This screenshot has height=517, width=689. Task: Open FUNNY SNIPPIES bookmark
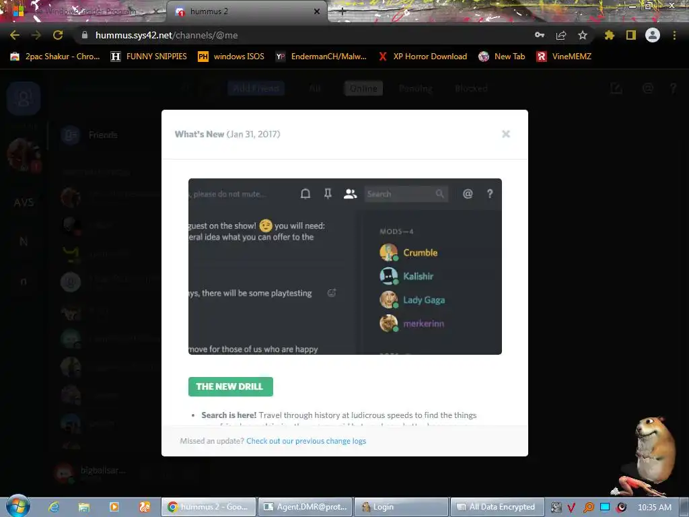pos(149,57)
